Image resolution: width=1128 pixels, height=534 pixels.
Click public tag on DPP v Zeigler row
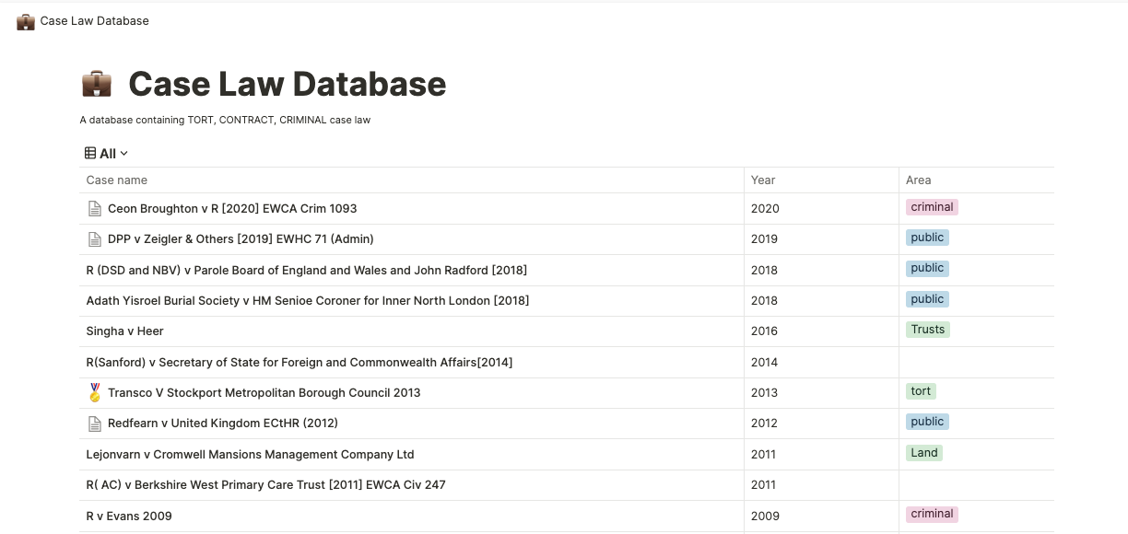coord(927,238)
